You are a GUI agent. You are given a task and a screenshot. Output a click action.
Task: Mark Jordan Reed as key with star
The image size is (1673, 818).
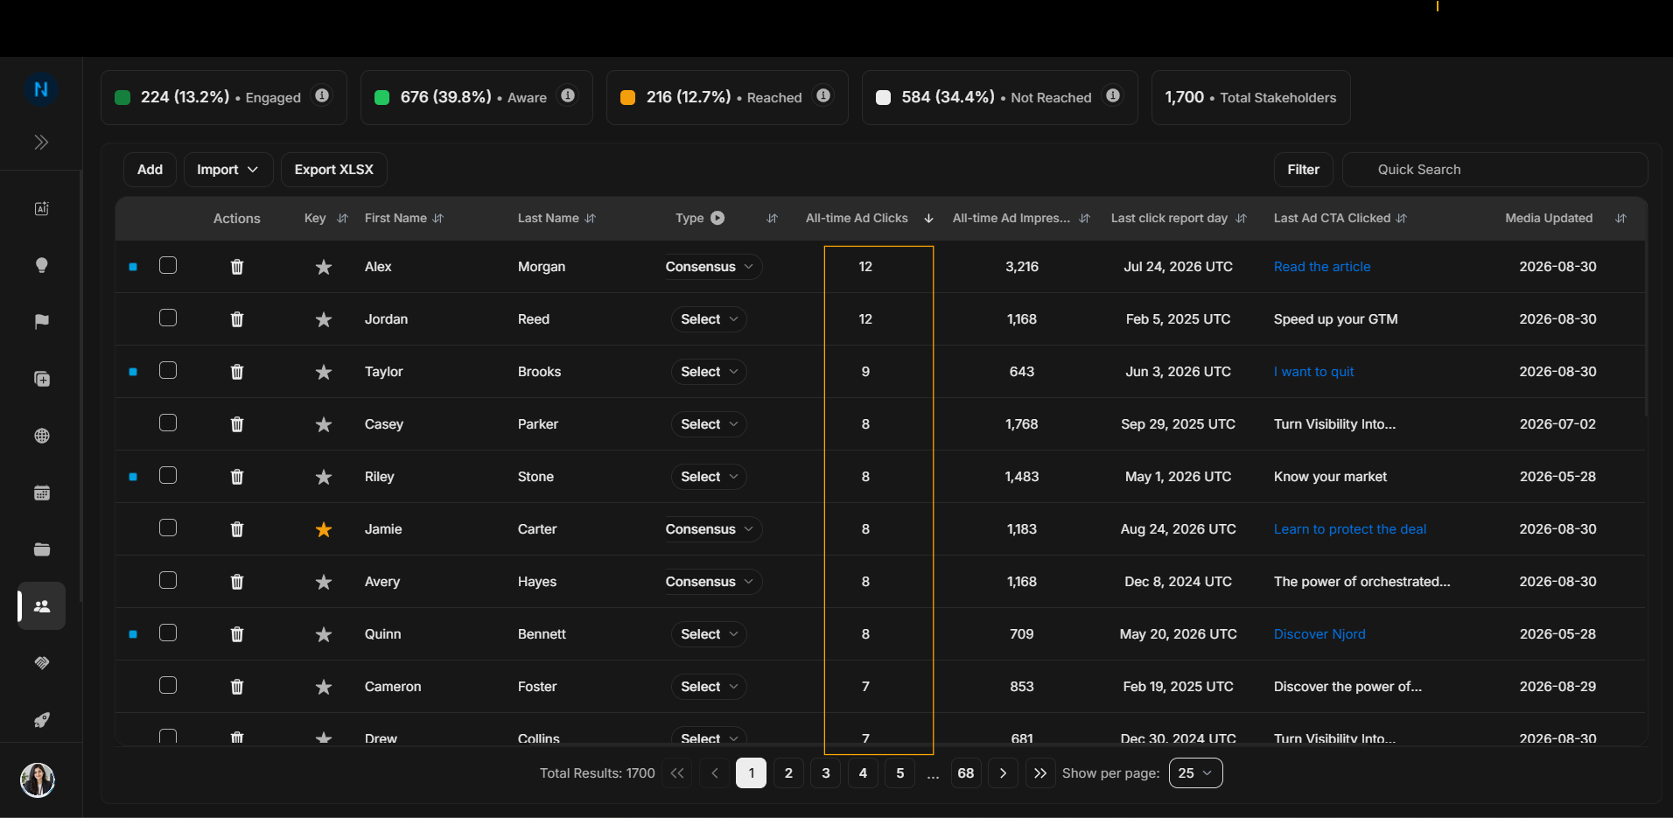pos(324,319)
